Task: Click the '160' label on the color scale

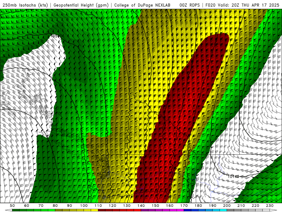Action: click(x=170, y=206)
